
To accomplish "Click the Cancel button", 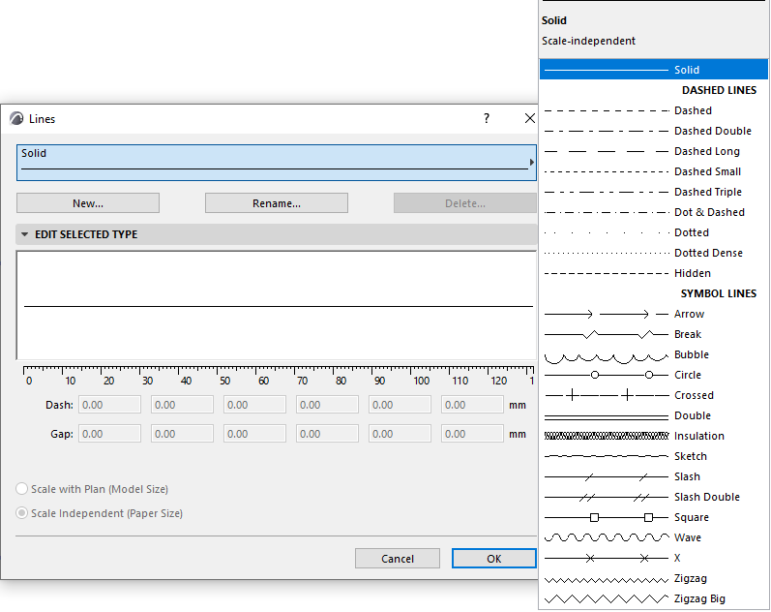I will click(x=398, y=559).
